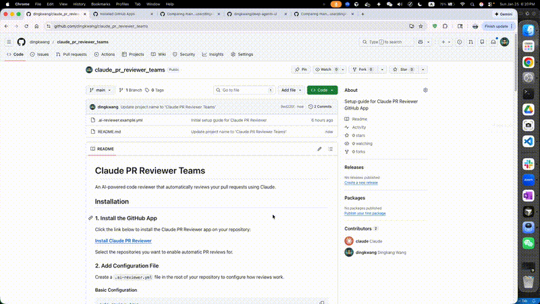Open the Activity link in About
Viewport: 540px width, 304px height.
(359, 127)
